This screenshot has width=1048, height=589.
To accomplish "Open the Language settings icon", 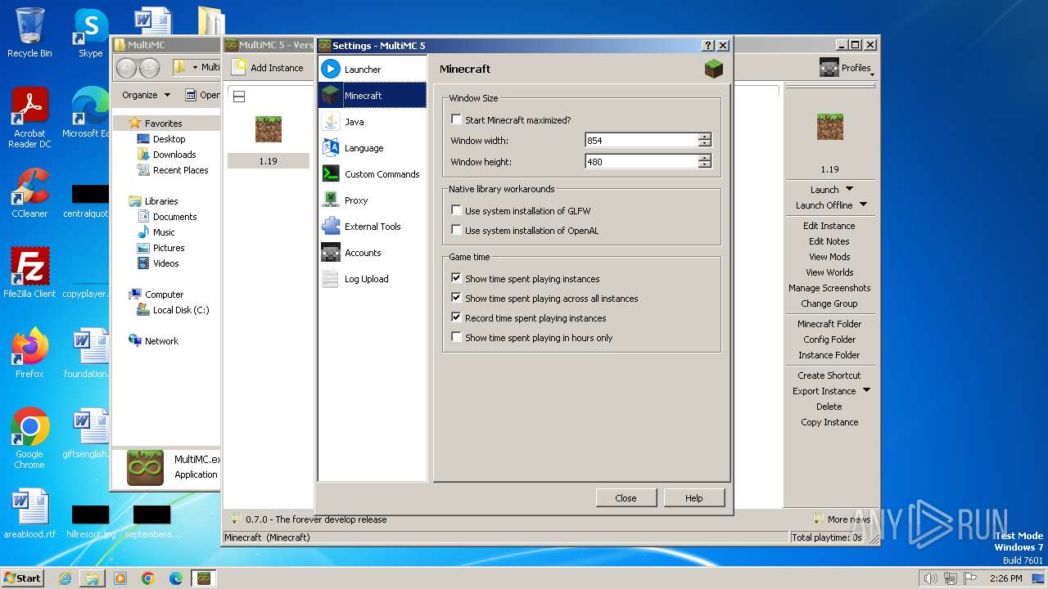I will coord(331,147).
